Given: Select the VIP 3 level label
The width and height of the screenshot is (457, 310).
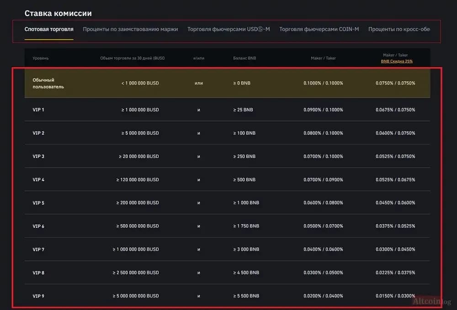Looking at the screenshot, I should (x=38, y=156).
